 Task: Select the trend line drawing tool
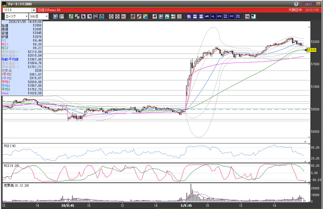(77, 16)
